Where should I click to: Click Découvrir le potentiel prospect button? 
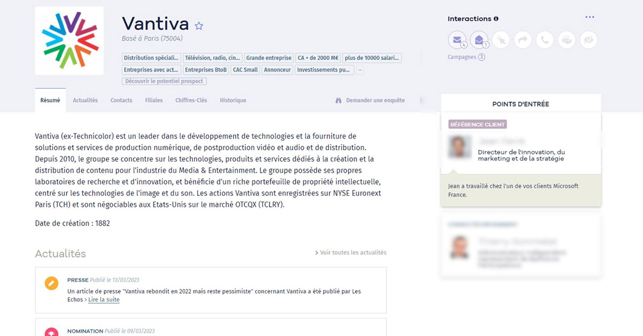click(x=165, y=81)
